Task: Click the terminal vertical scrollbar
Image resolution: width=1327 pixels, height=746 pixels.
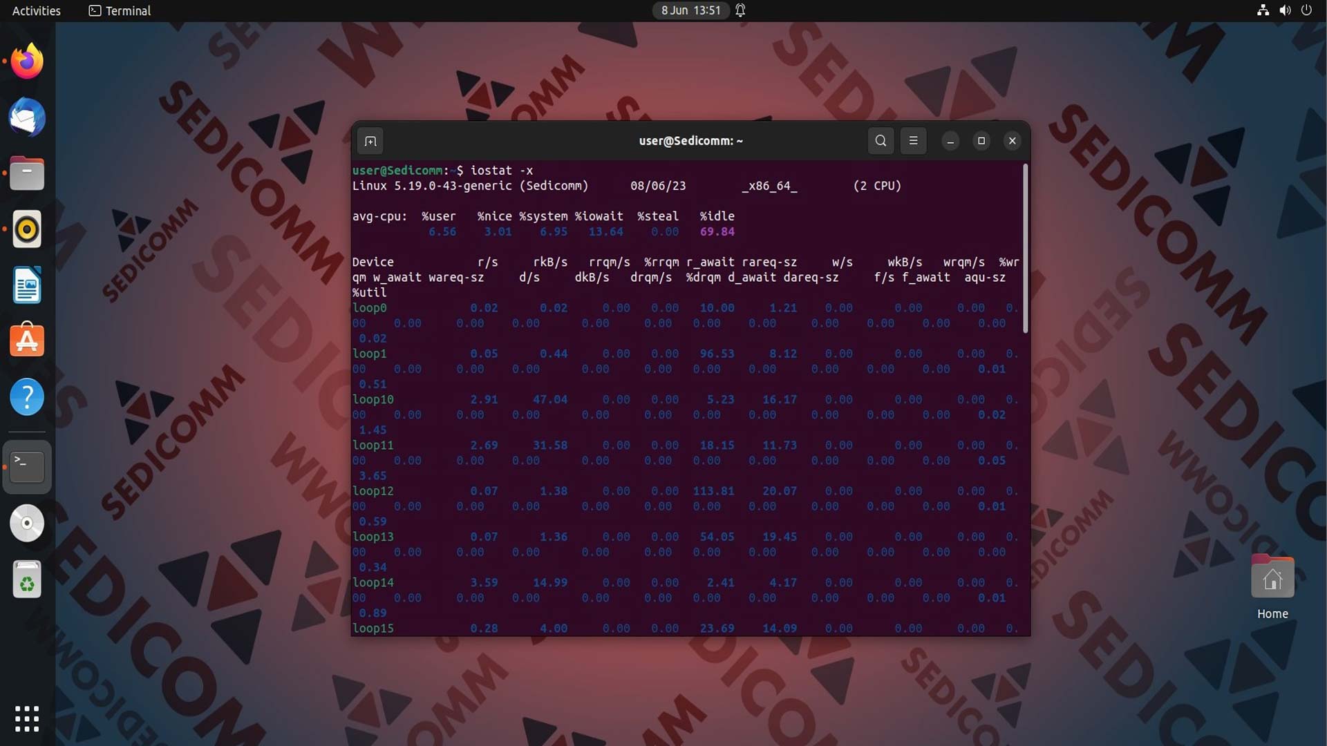Action: (1025, 249)
